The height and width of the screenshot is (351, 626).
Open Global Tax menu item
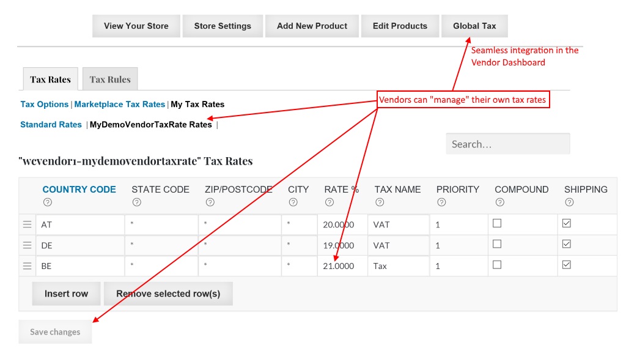(474, 26)
